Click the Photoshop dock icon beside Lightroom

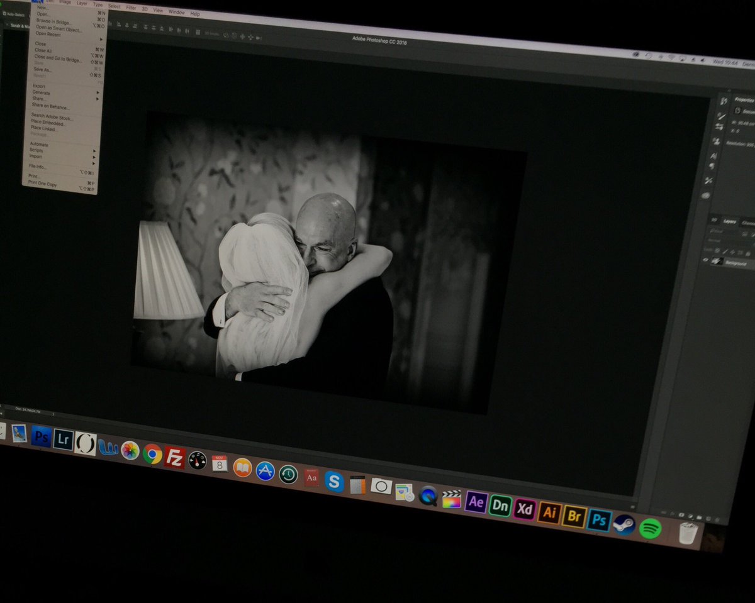click(x=41, y=435)
